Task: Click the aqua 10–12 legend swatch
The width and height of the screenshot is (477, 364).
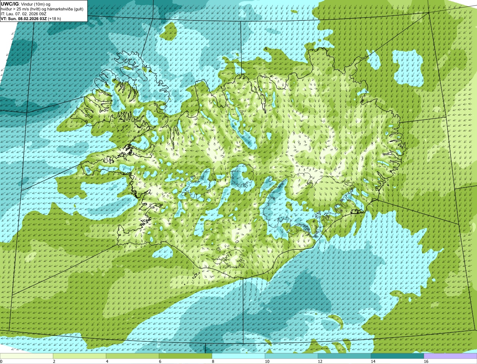Action: click(x=291, y=356)
